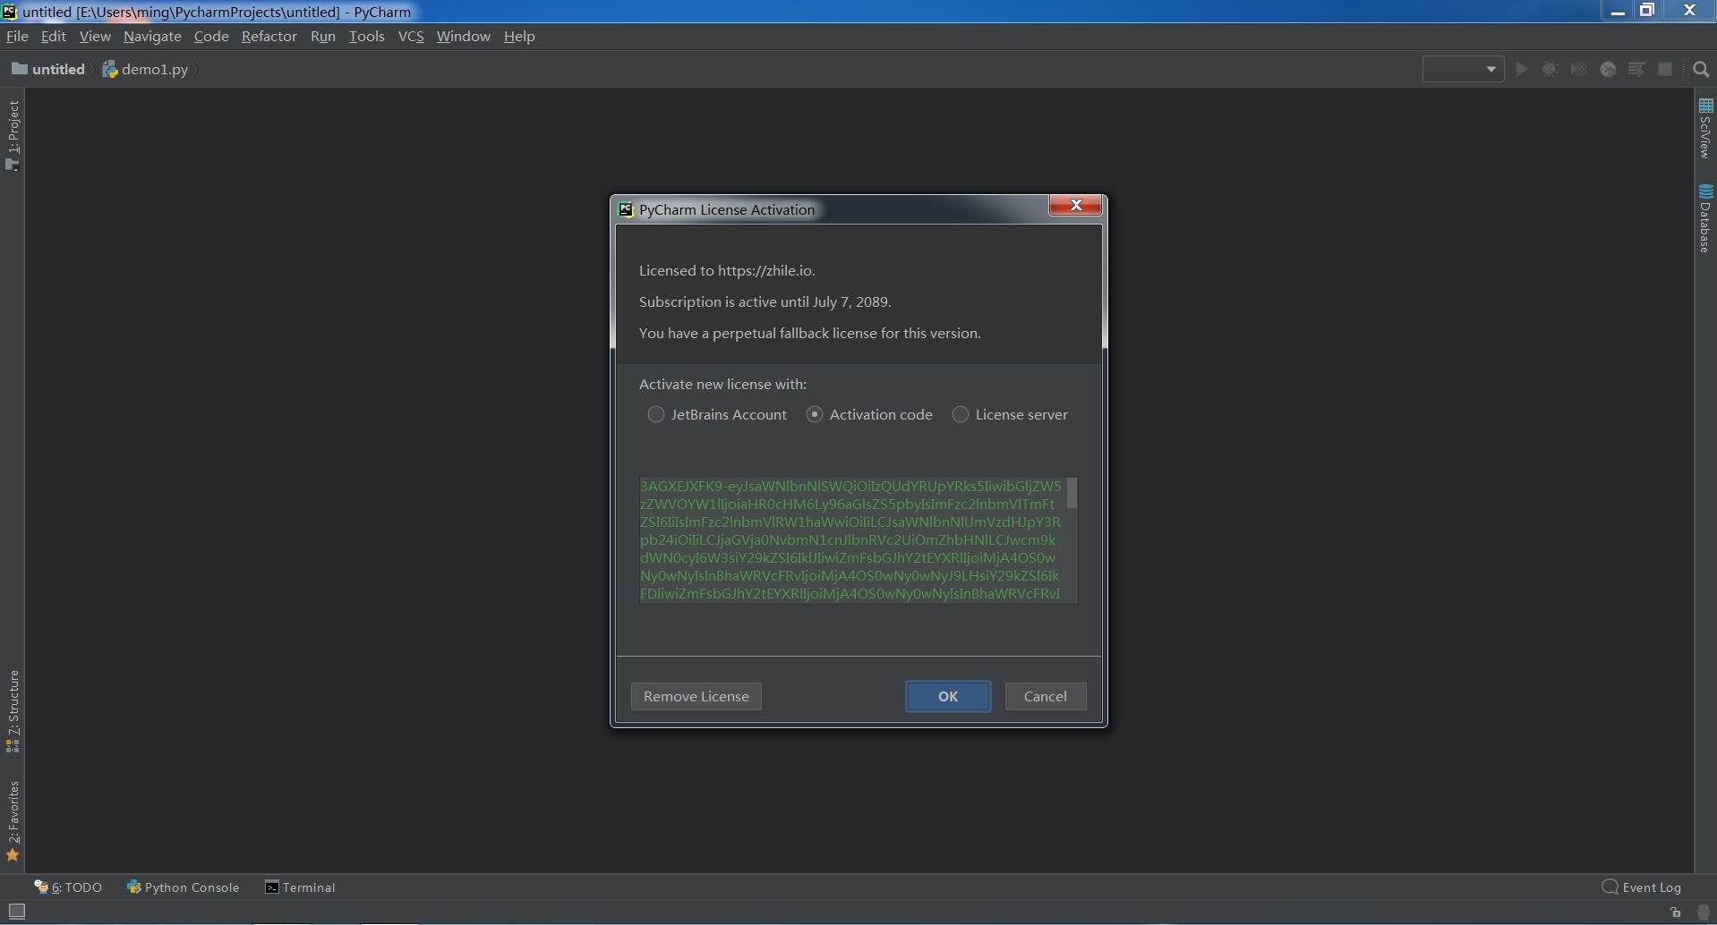Click the Run button in toolbar
The height and width of the screenshot is (925, 1717).
(x=1521, y=69)
